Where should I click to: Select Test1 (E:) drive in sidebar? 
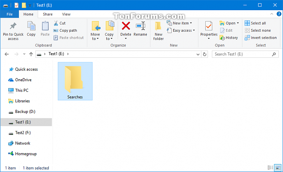[x=26, y=122]
